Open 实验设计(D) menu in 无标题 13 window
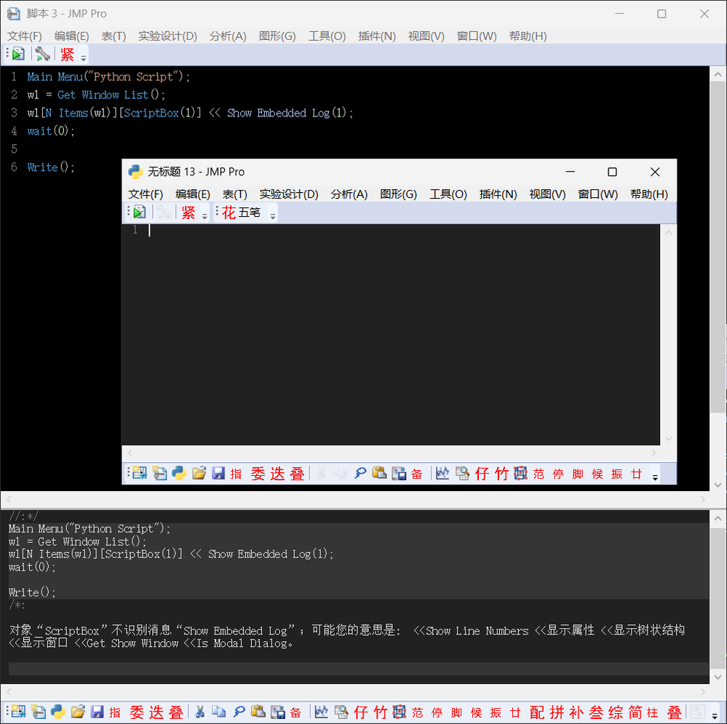727x724 pixels. [289, 194]
